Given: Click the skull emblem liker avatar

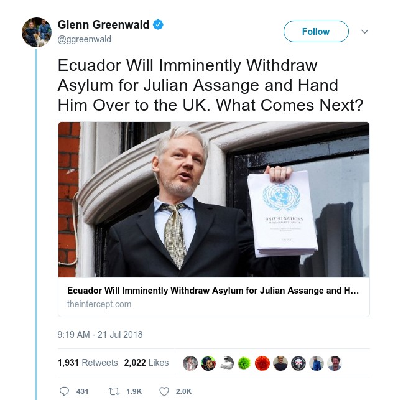Looking at the screenshot, I should pyautogui.click(x=298, y=363).
